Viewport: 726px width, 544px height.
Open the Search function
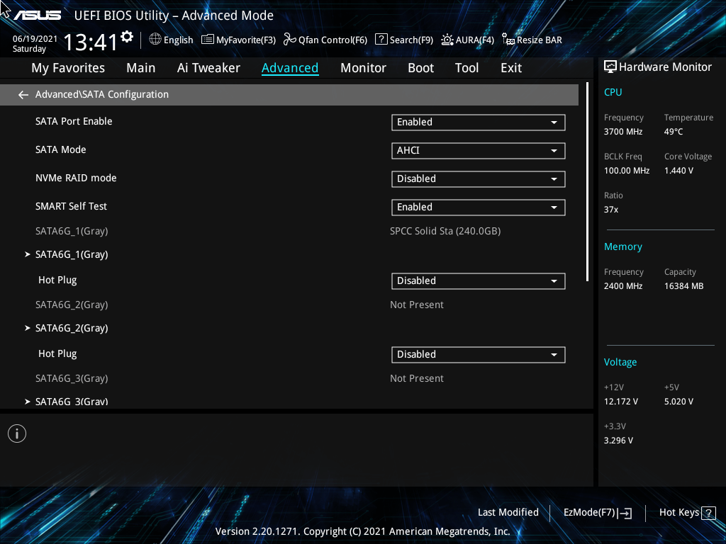(403, 40)
